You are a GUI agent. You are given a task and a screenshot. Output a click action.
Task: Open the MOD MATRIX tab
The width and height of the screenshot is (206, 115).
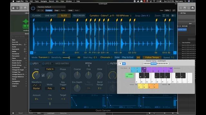tap(62, 64)
